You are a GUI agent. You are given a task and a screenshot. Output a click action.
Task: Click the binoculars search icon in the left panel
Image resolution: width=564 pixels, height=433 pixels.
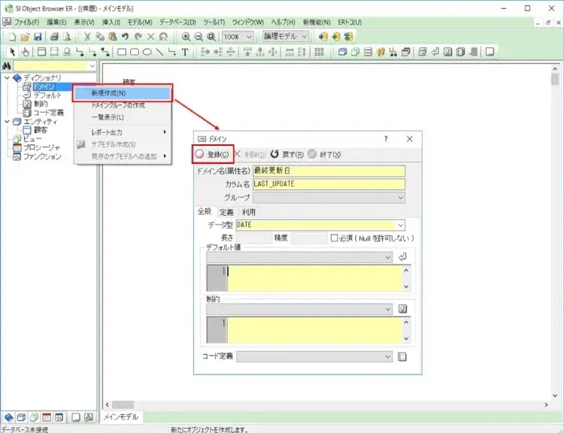coord(8,67)
